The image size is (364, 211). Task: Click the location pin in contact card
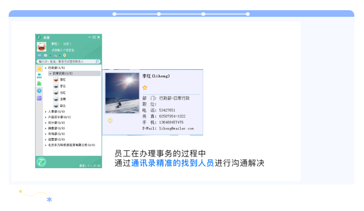(x=110, y=120)
